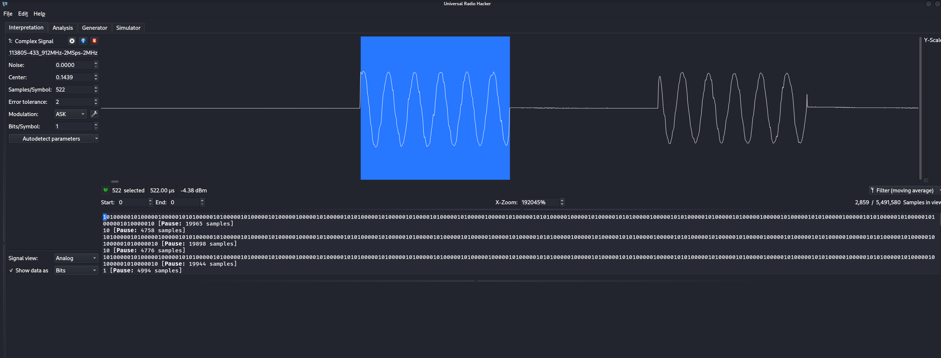941x358 pixels.
Task: Expand the Signal view Analog dropdown
Action: click(76, 258)
